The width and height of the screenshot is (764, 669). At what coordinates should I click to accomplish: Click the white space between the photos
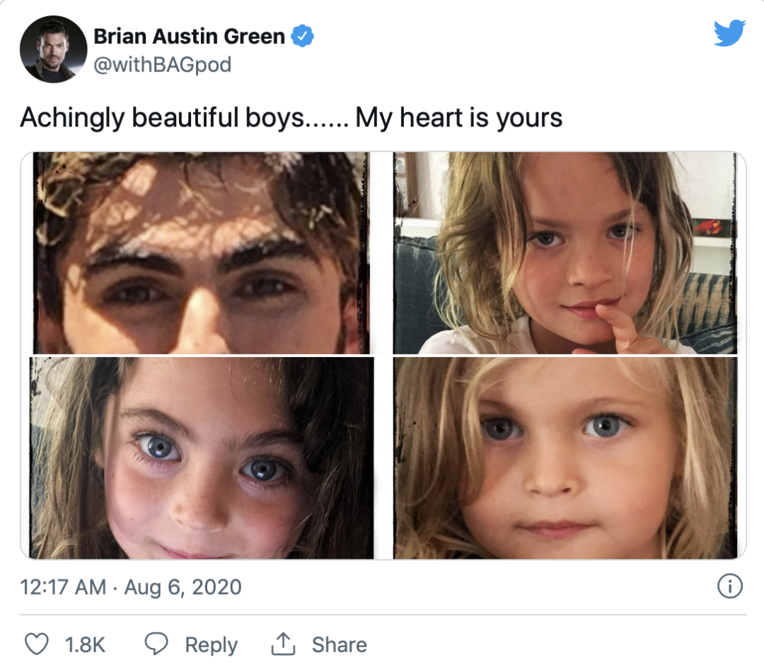tap(383, 355)
